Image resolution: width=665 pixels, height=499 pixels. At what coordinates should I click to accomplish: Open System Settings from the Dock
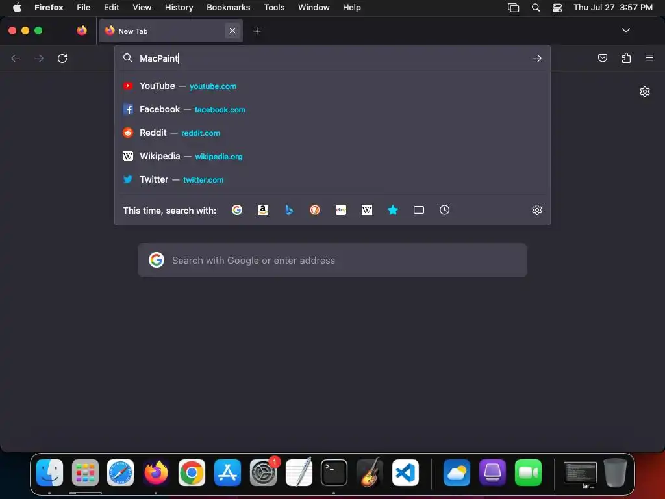coord(263,472)
